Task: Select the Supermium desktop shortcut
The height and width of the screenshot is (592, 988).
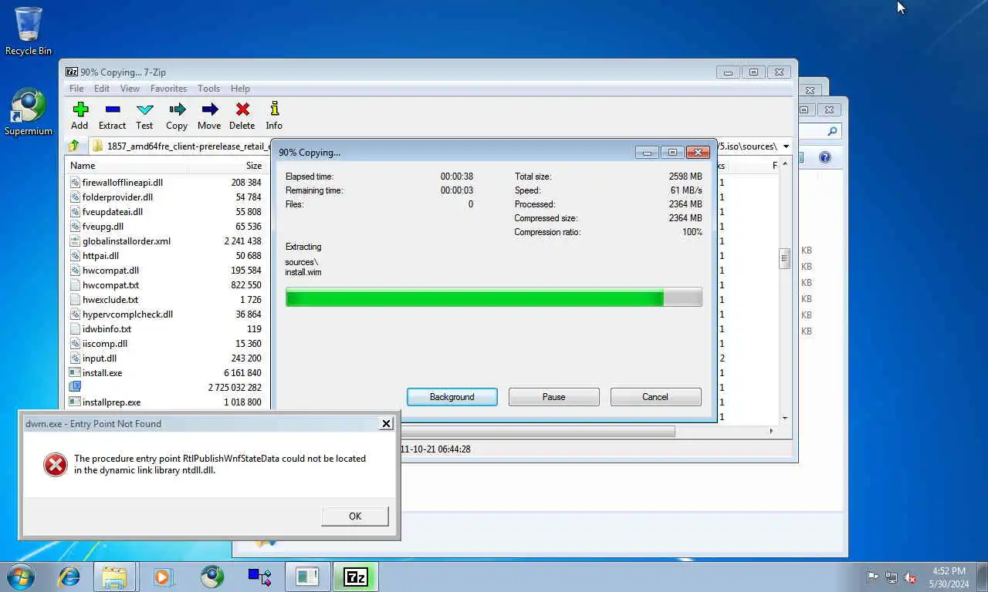Action: click(x=29, y=113)
